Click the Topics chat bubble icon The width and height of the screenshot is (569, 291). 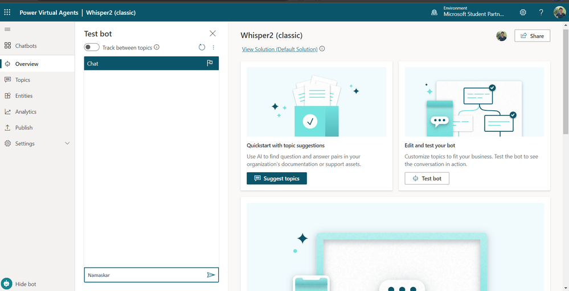coord(7,80)
